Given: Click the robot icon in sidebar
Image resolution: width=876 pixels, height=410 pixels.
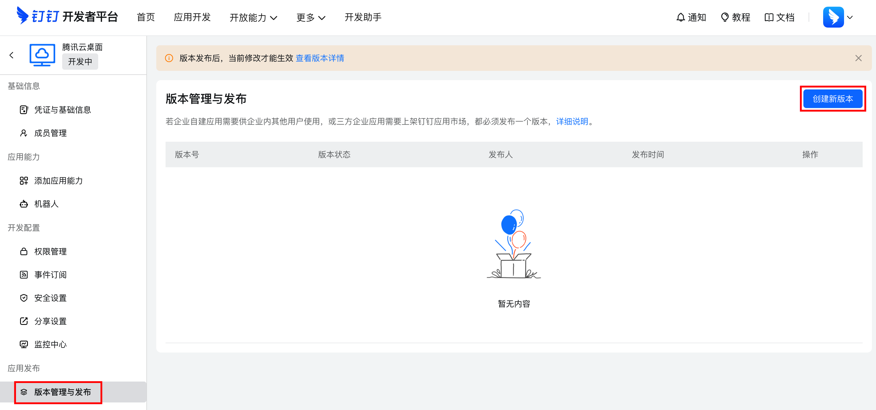Looking at the screenshot, I should tap(24, 204).
